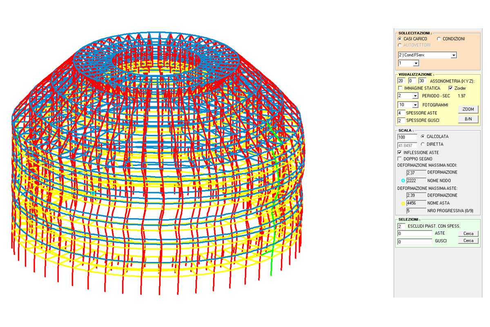Enable the IMMAGINE STATICA checkbox
The width and height of the screenshot is (490, 327).
(x=400, y=88)
